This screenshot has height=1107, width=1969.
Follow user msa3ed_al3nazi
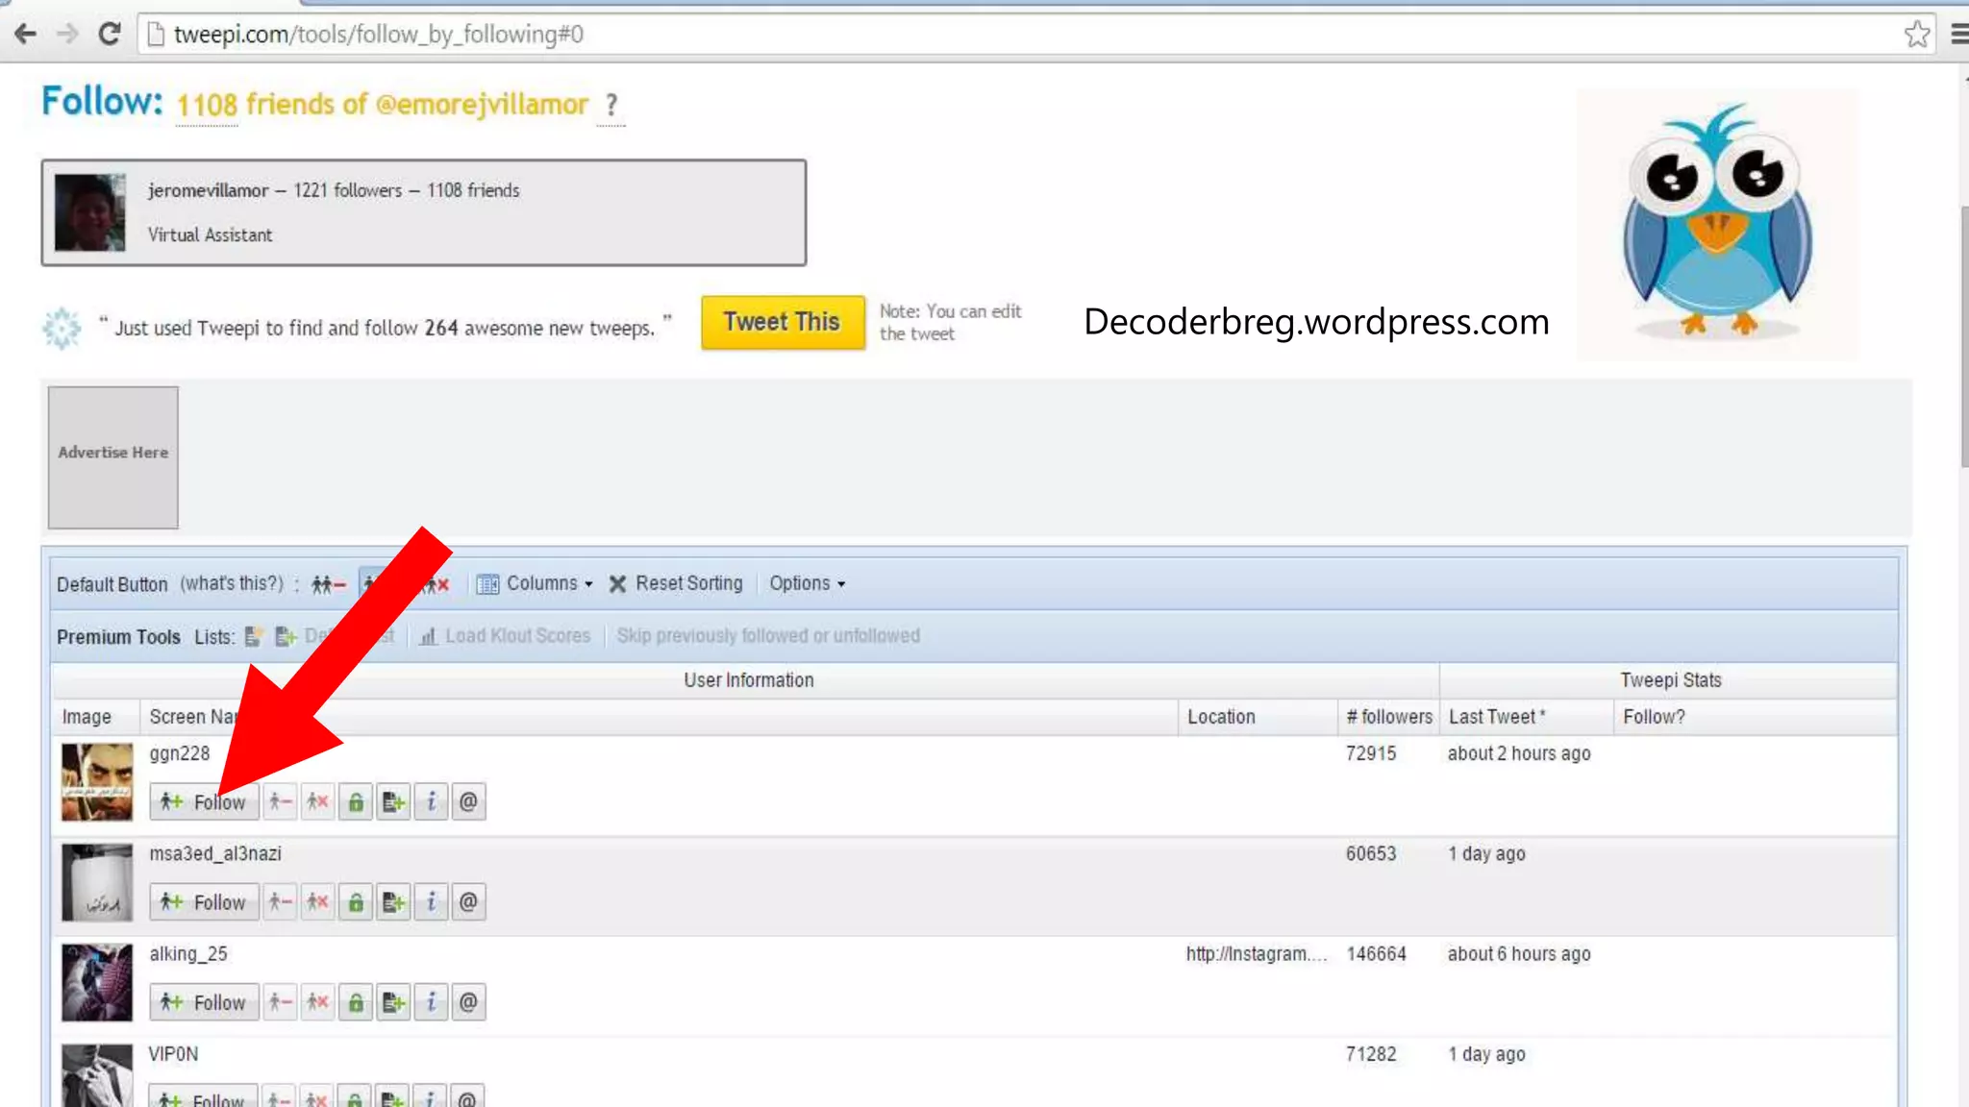[x=204, y=901]
